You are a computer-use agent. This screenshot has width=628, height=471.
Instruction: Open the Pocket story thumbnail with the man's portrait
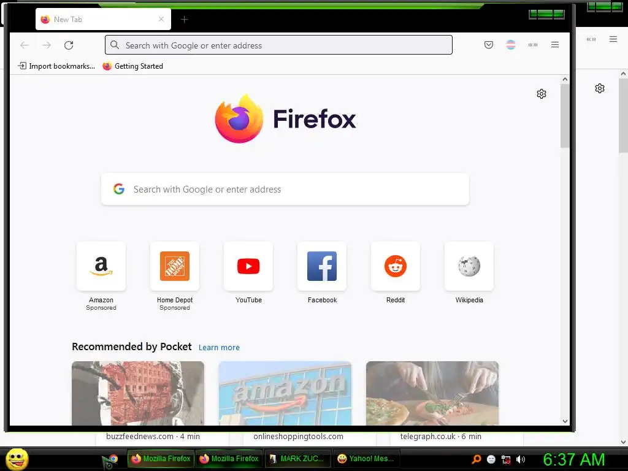[138, 393]
